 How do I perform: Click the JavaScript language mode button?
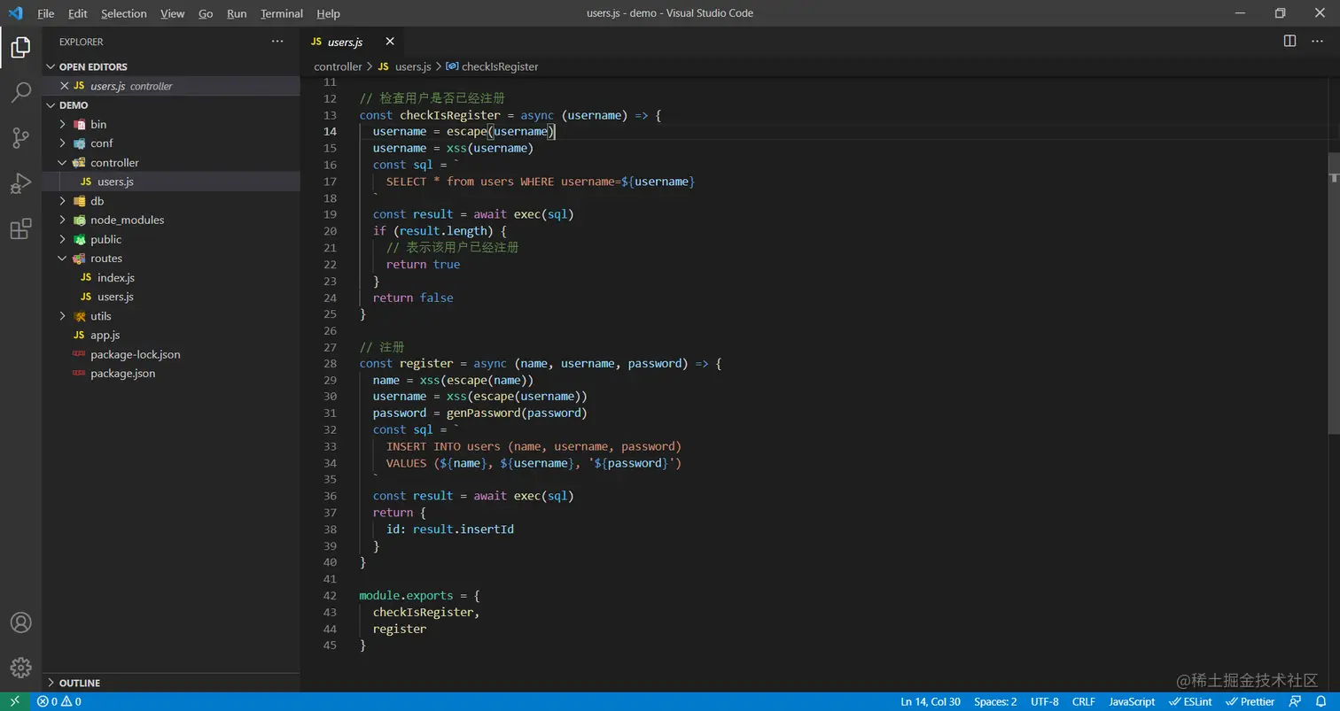[1132, 701]
